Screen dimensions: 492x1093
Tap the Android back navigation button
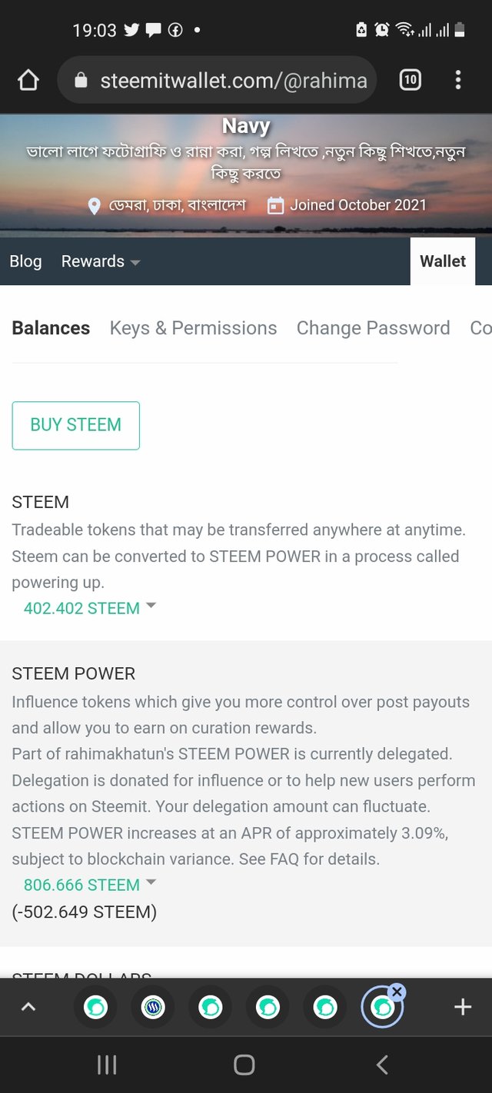click(382, 1065)
